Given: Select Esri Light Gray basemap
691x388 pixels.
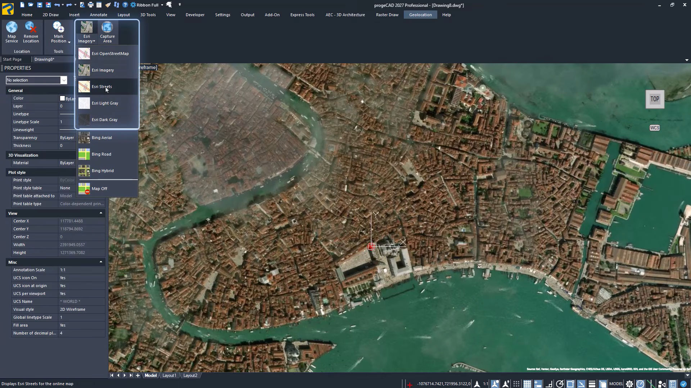Looking at the screenshot, I should pos(107,103).
